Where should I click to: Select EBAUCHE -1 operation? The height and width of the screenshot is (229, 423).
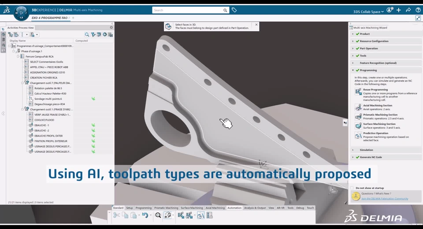pos(41,125)
